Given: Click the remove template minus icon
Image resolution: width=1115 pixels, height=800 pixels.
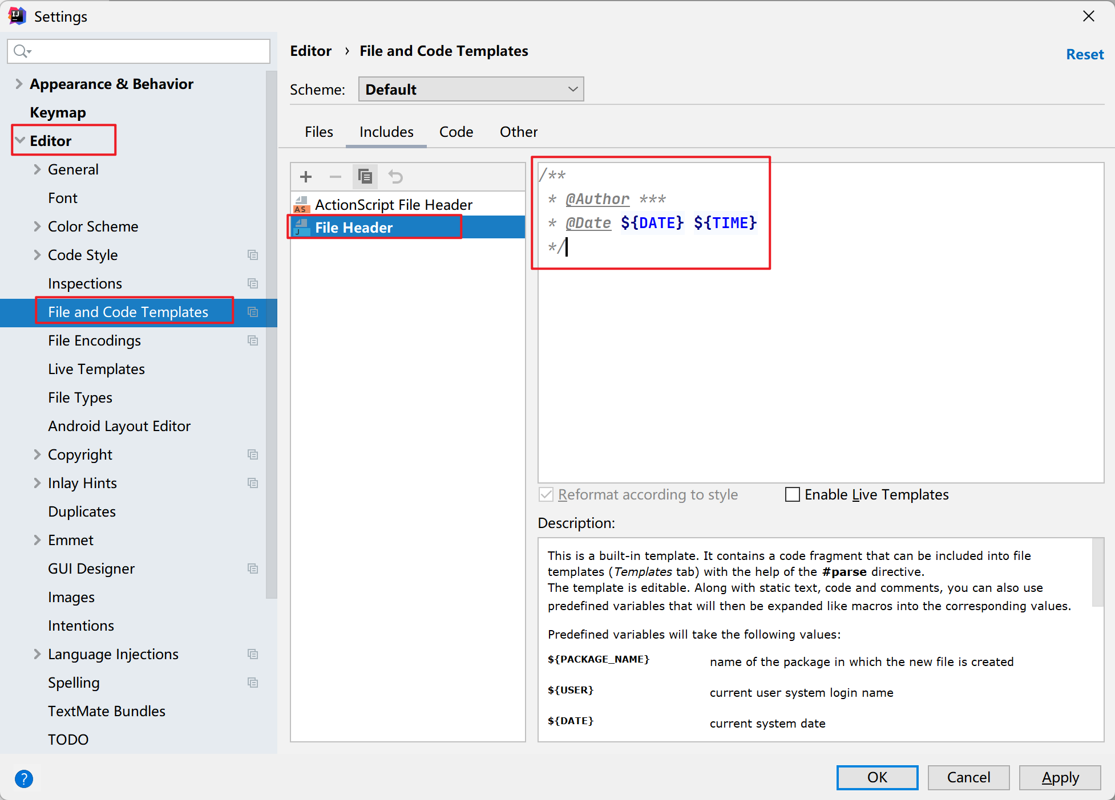Looking at the screenshot, I should tap(336, 177).
